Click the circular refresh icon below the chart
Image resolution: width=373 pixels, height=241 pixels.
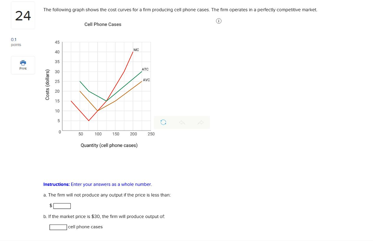pyautogui.click(x=163, y=122)
